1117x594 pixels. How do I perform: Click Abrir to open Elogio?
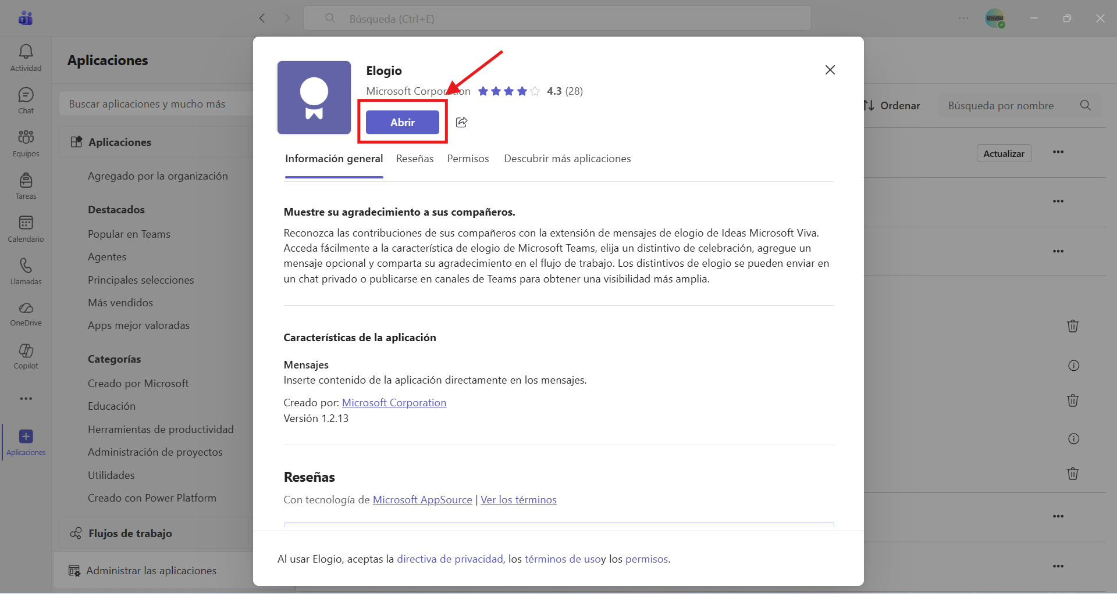tap(403, 122)
